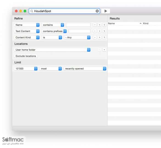This screenshot has height=148, width=161.
Task: Open the 'recently opened' sort dropdown
Action: (85, 69)
